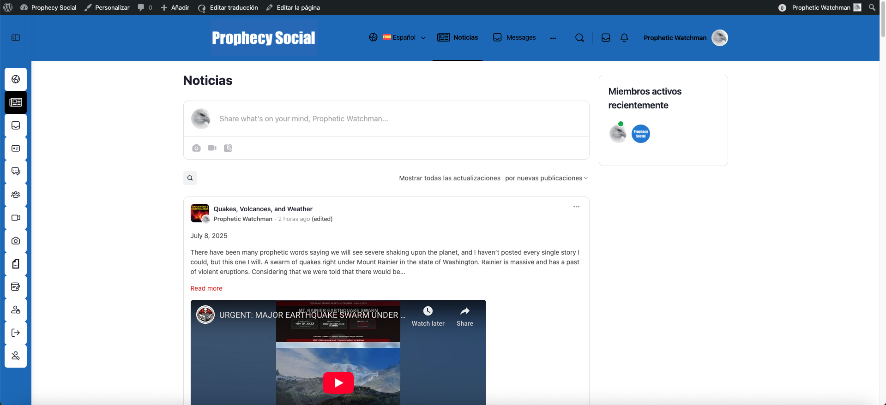Click the edit note icon in sidebar
Image resolution: width=886 pixels, height=405 pixels.
click(x=16, y=287)
